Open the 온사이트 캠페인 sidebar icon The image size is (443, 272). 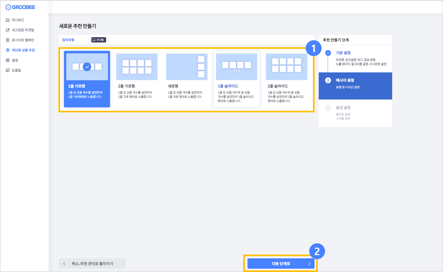[8, 40]
